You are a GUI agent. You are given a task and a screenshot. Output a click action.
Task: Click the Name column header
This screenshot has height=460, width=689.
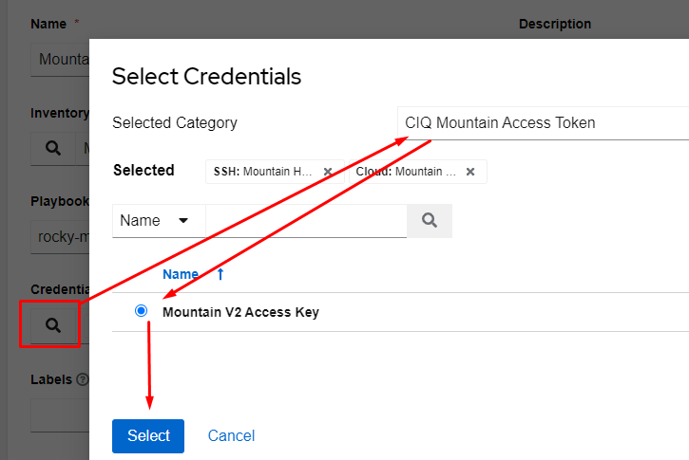point(181,274)
